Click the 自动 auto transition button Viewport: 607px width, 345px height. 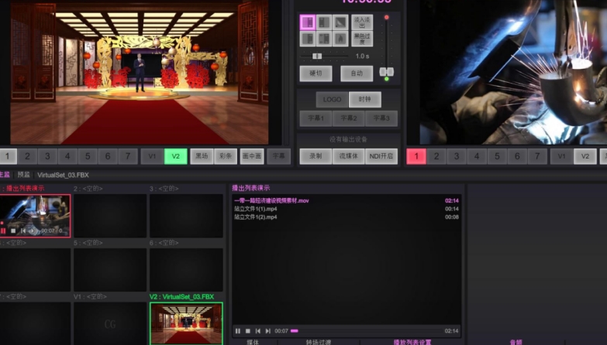click(x=356, y=74)
